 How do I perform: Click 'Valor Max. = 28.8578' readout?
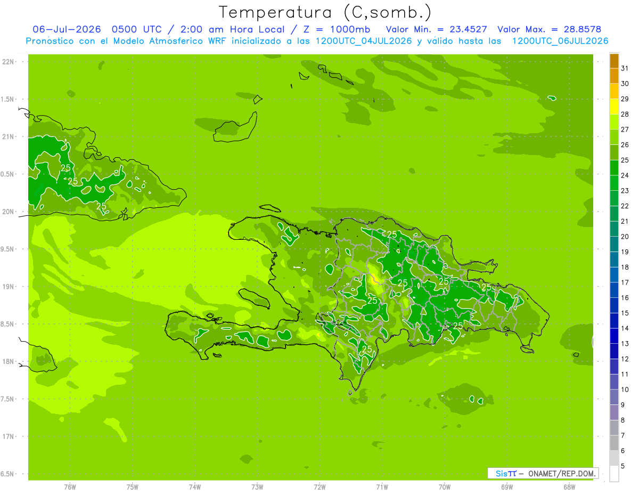click(x=550, y=29)
